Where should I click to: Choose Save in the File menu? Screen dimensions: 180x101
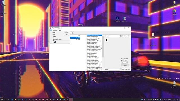[60, 35]
